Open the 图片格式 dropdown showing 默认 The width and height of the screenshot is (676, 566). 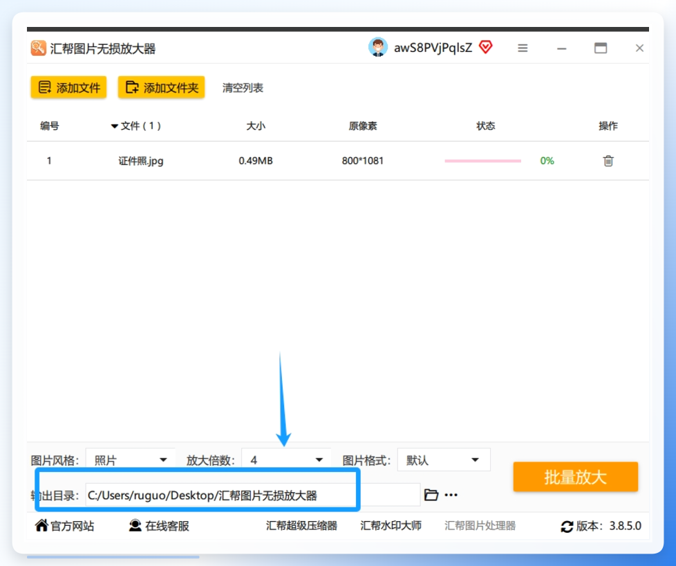click(444, 460)
